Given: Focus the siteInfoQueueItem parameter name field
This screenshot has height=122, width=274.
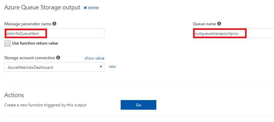Looking at the screenshot, I should (54, 33).
